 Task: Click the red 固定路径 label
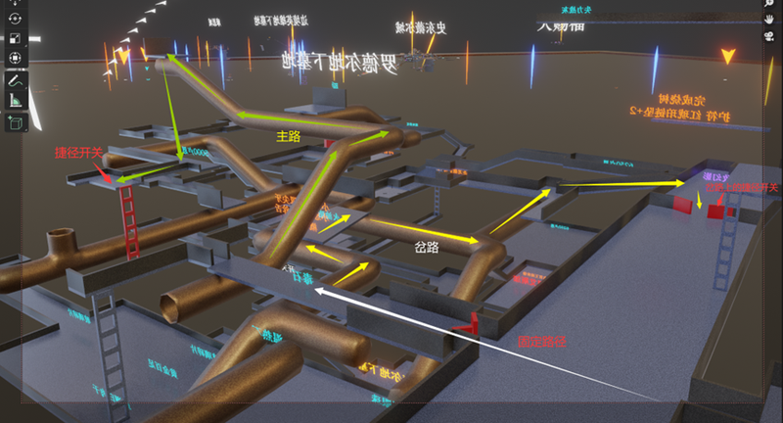point(541,342)
